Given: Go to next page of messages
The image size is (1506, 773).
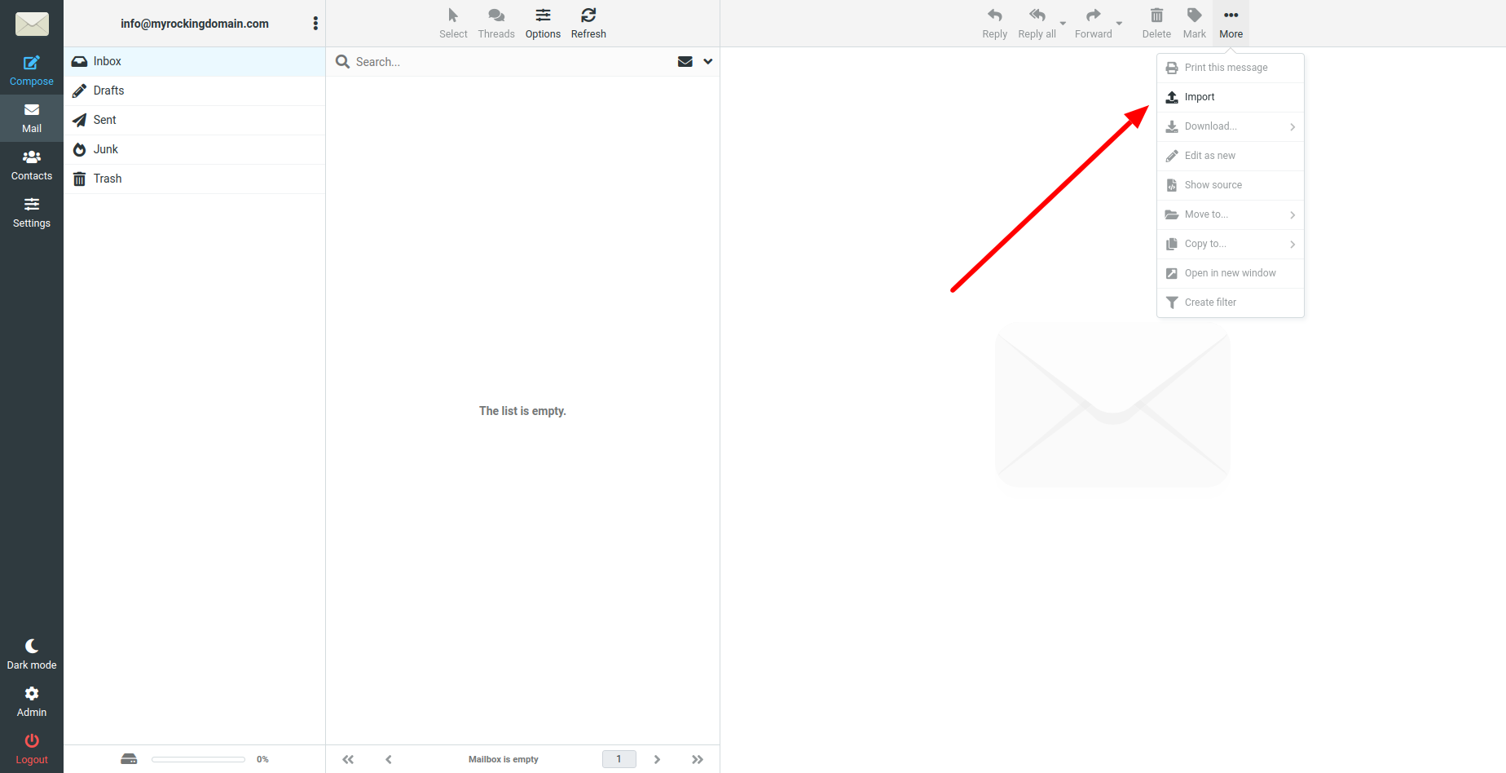Looking at the screenshot, I should click(x=657, y=759).
